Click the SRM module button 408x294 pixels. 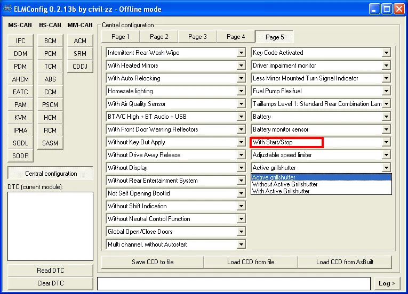click(80, 54)
